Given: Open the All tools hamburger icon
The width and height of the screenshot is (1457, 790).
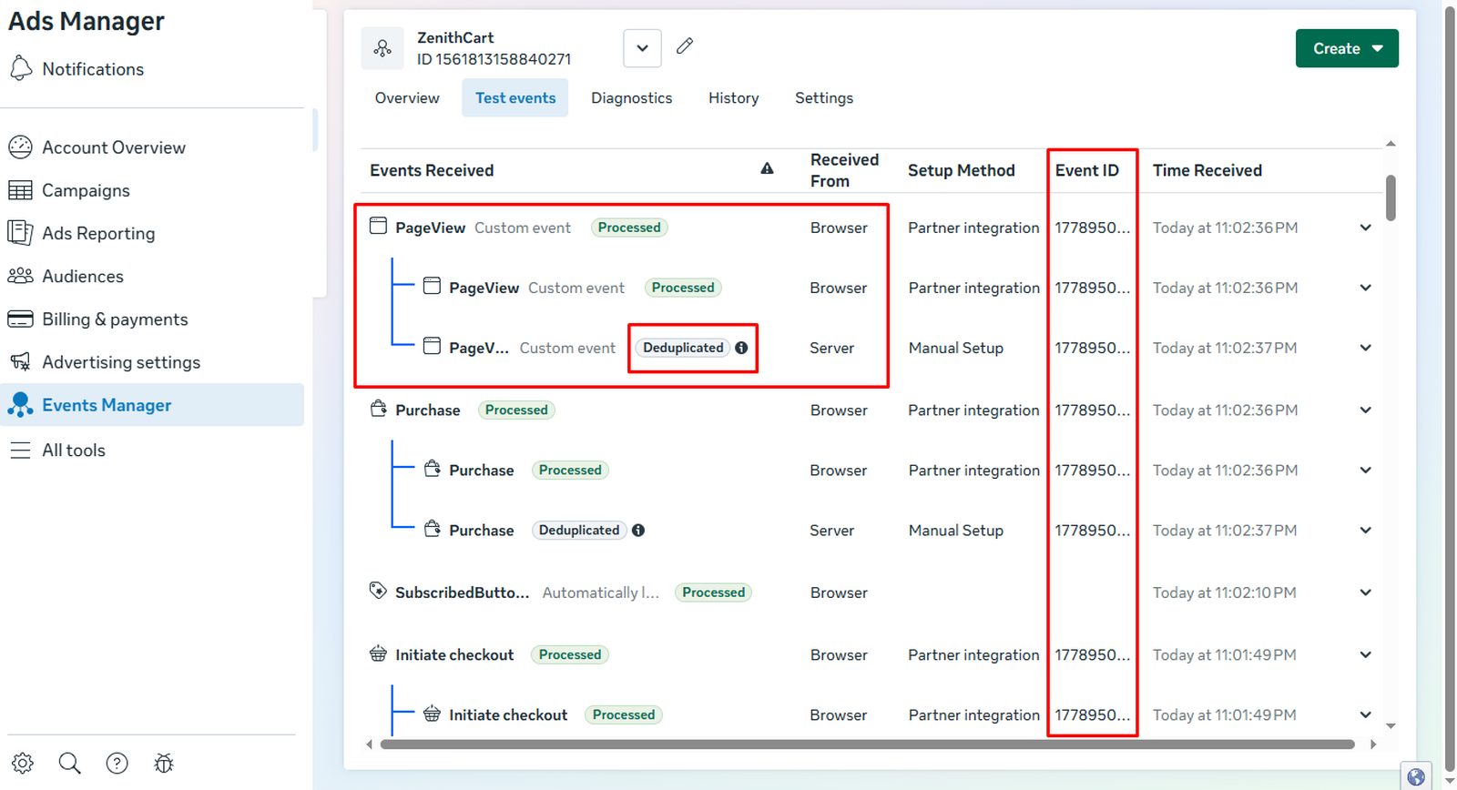Looking at the screenshot, I should [x=20, y=451].
